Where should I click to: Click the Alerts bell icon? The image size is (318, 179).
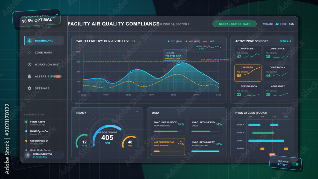[29, 76]
